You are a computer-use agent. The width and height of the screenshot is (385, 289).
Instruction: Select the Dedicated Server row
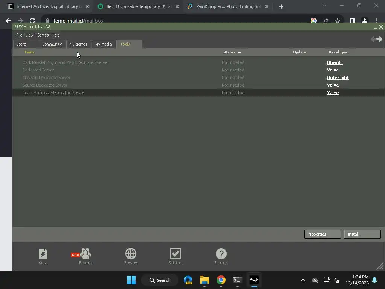point(199,70)
